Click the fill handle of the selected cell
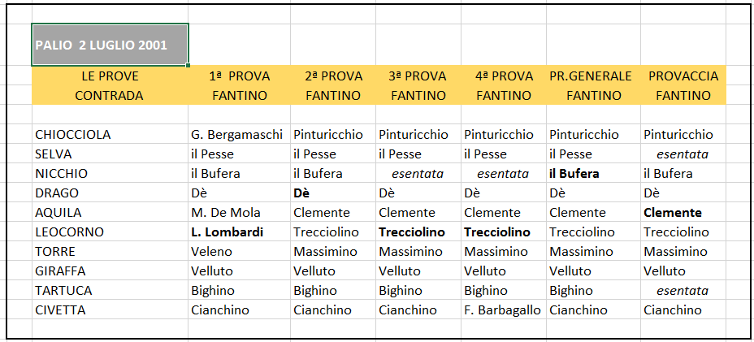The height and width of the screenshot is (342, 754). click(x=188, y=65)
